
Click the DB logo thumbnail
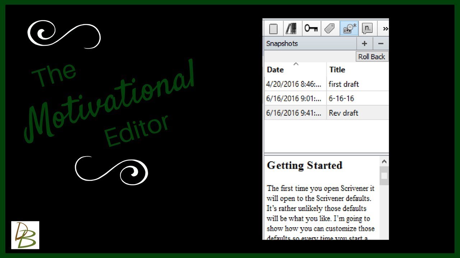(25, 235)
